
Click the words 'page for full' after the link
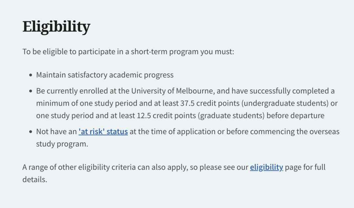[305, 167]
